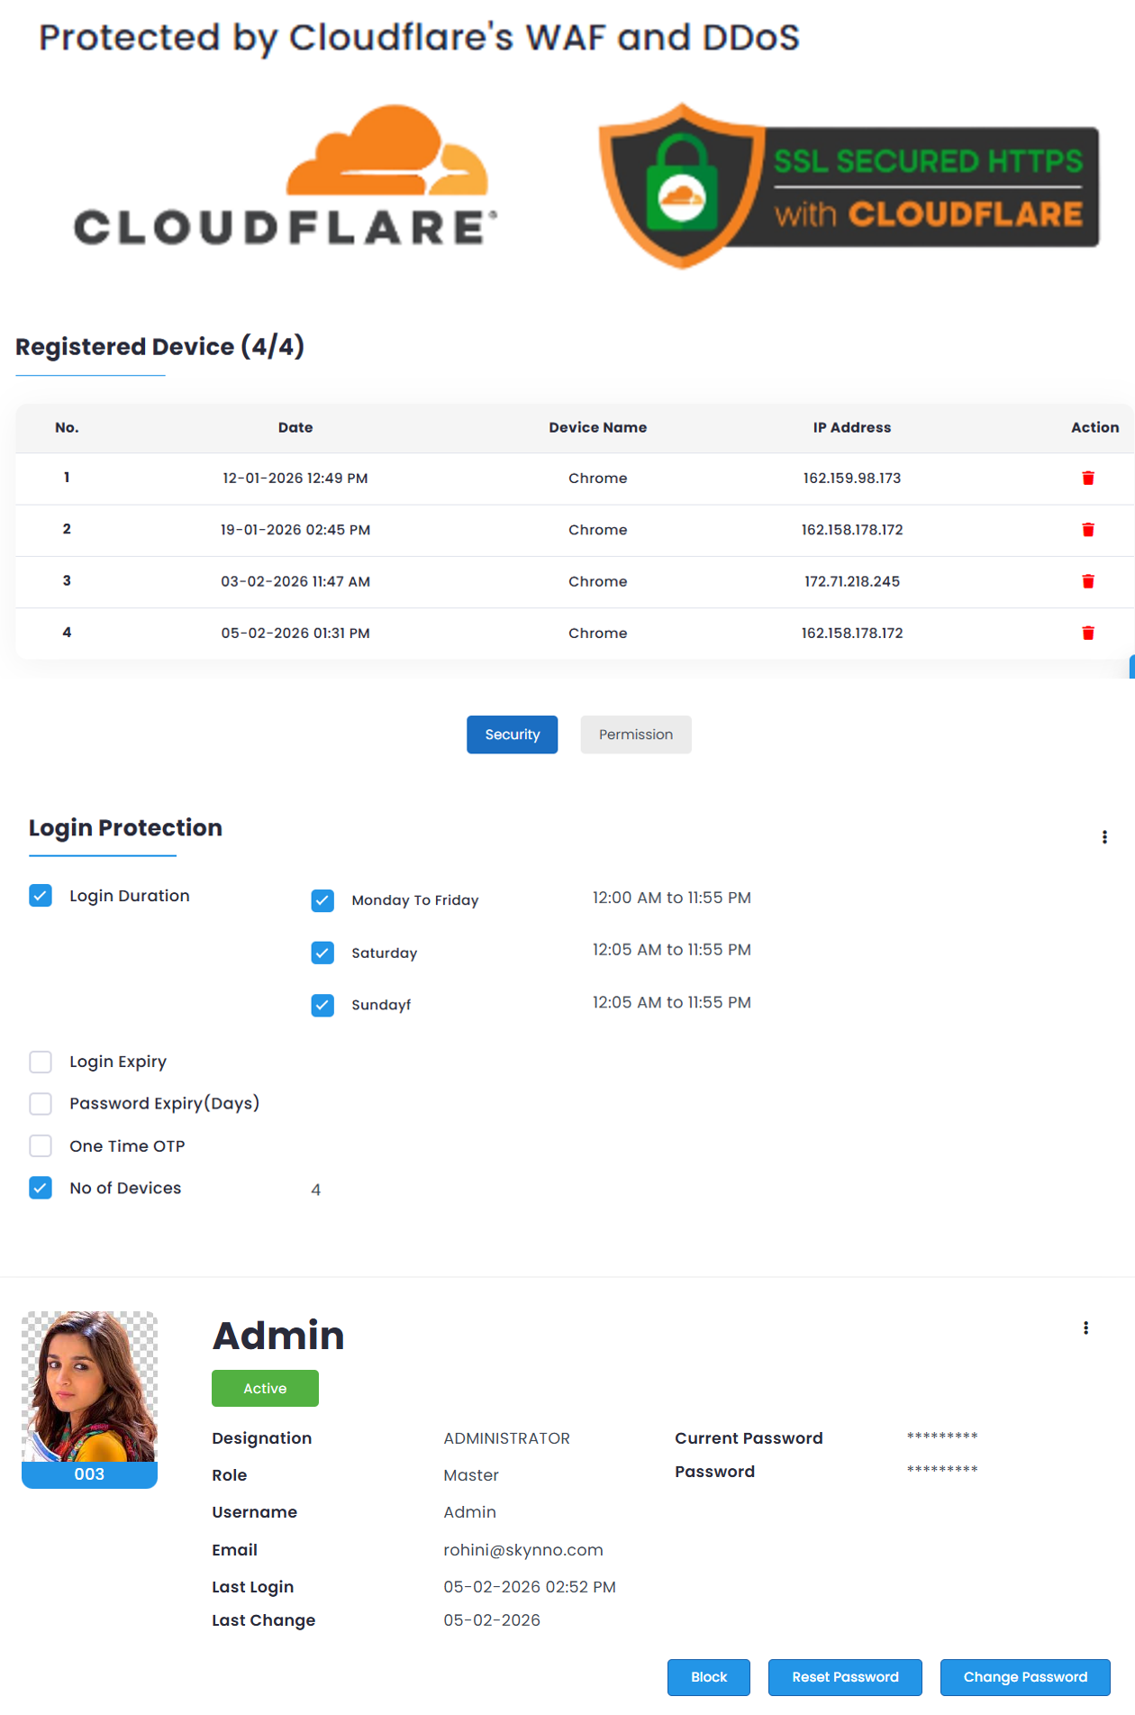Uncheck the Sundayf checkbox
Screen dimensions: 1135x1715
(322, 1005)
